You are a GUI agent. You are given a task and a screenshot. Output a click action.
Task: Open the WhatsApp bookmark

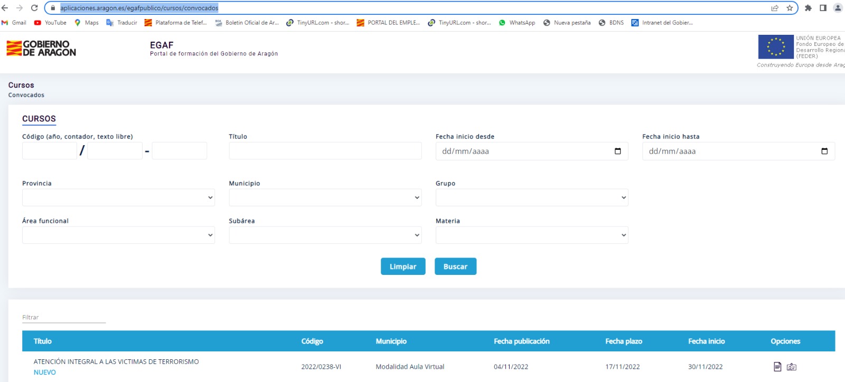[x=517, y=23]
